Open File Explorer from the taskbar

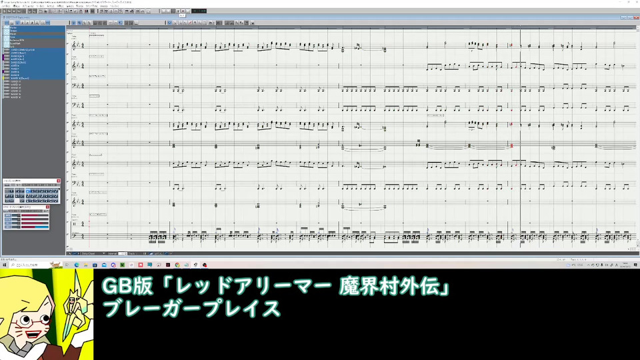point(86,265)
